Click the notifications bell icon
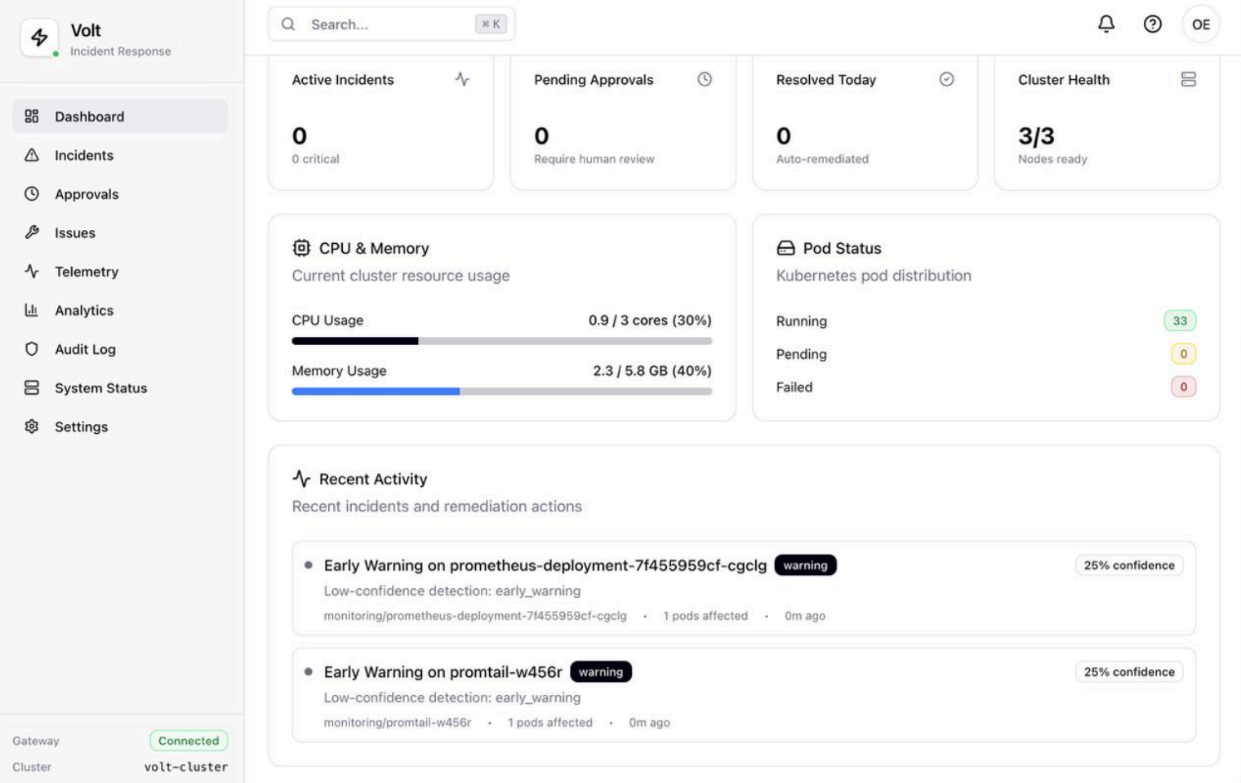This screenshot has height=783, width=1241. pyautogui.click(x=1105, y=24)
